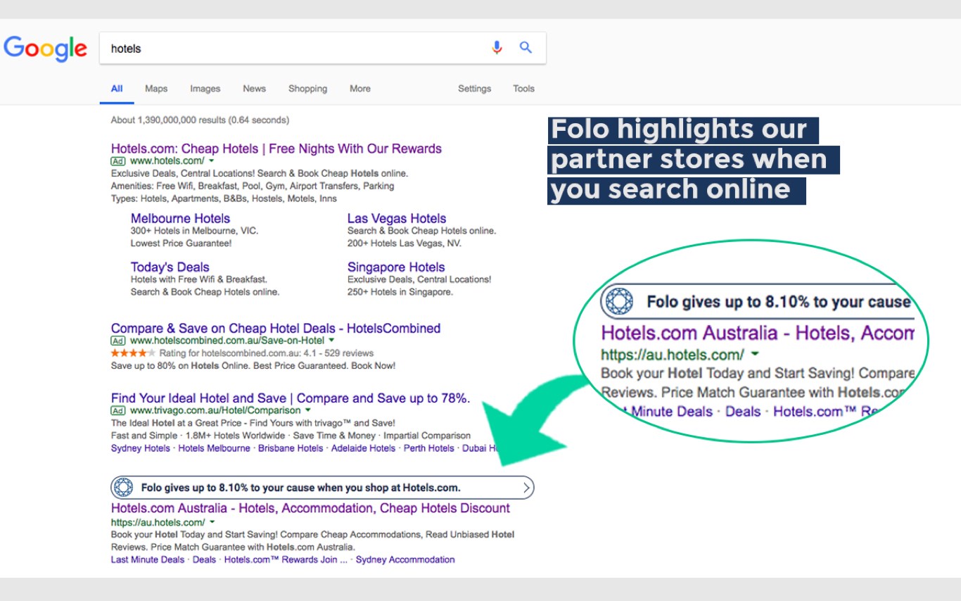Viewport: 961px width, 601px height.
Task: Open Hotels.com Australia organic result title
Action: 310,508
